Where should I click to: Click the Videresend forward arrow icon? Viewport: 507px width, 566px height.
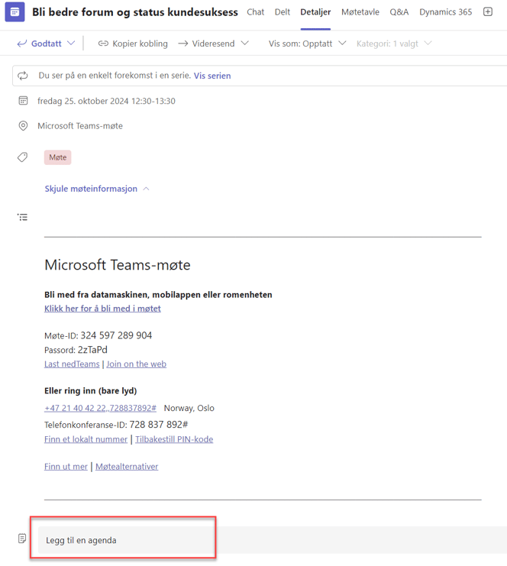coord(183,44)
